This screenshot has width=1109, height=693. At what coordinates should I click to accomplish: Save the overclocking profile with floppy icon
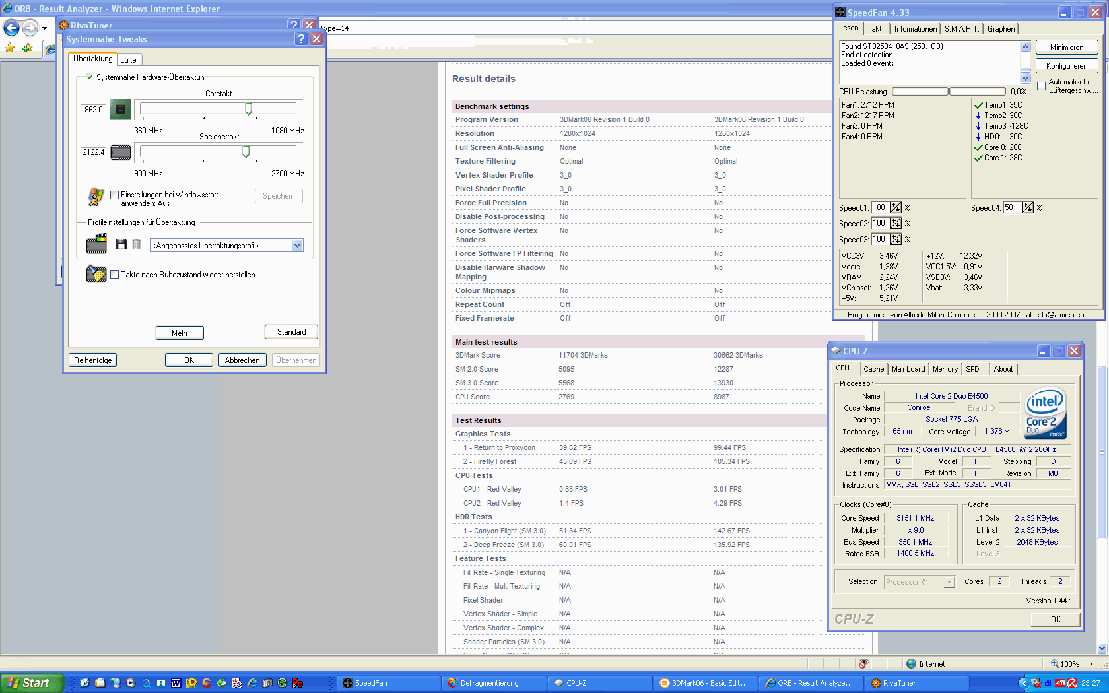pyautogui.click(x=121, y=245)
